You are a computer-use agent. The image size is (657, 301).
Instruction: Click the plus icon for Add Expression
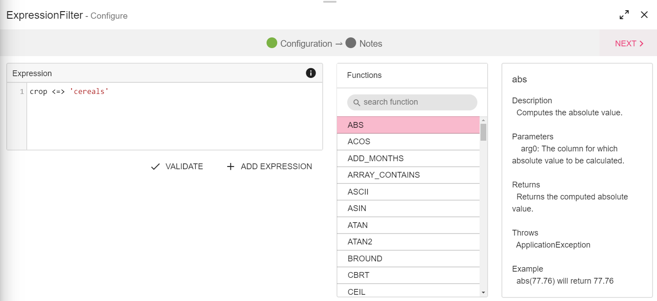click(230, 167)
